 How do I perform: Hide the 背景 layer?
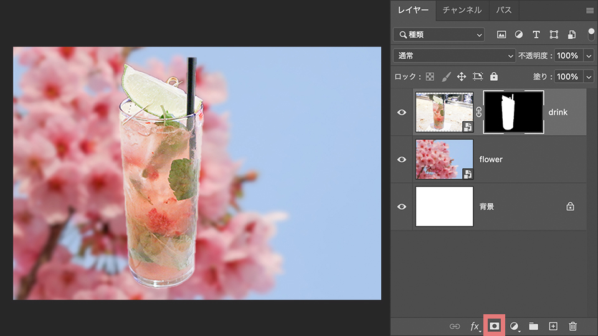(x=402, y=207)
